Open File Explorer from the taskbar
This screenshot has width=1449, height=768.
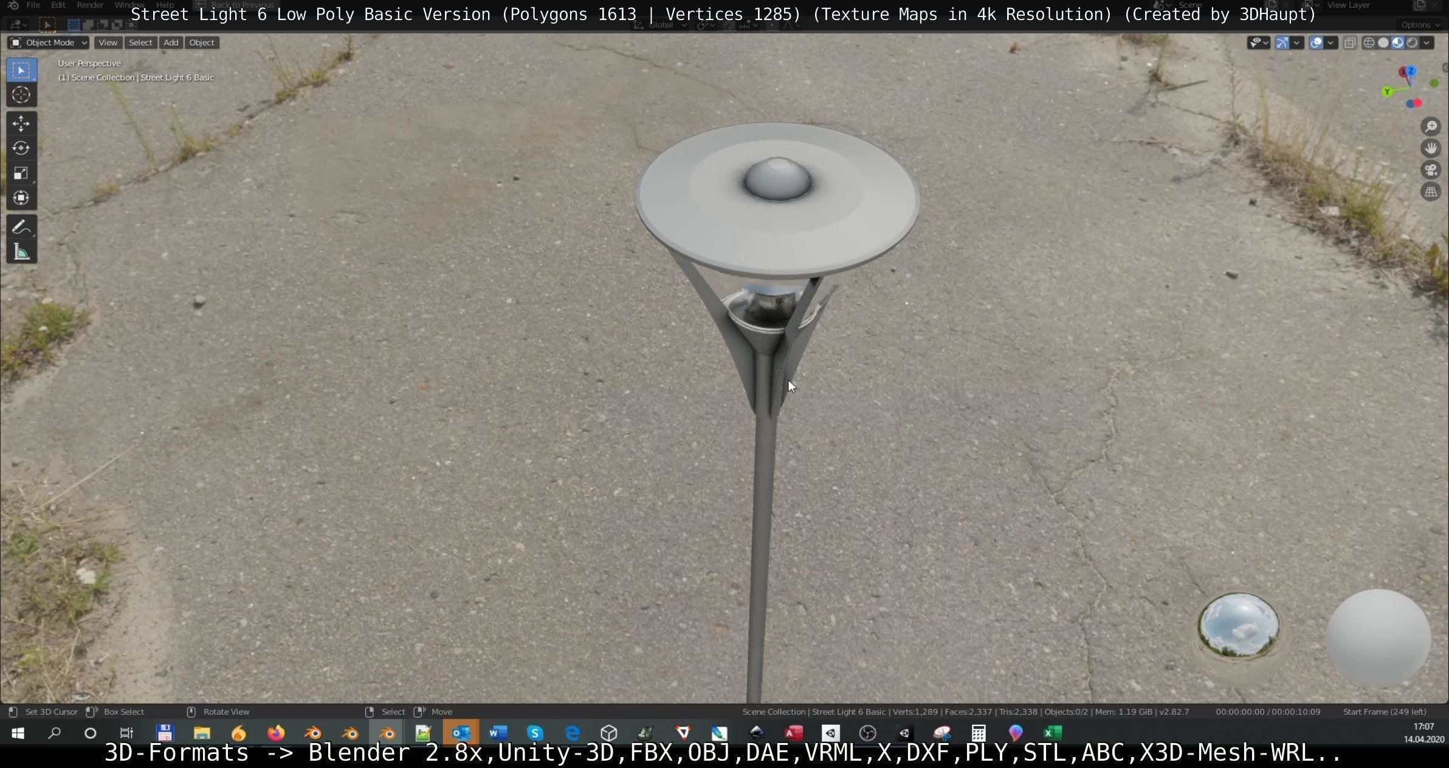(x=202, y=733)
